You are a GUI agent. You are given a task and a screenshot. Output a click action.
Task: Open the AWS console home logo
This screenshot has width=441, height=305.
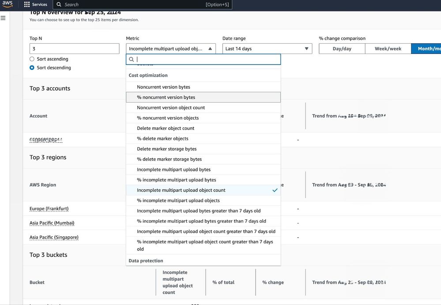8,4
